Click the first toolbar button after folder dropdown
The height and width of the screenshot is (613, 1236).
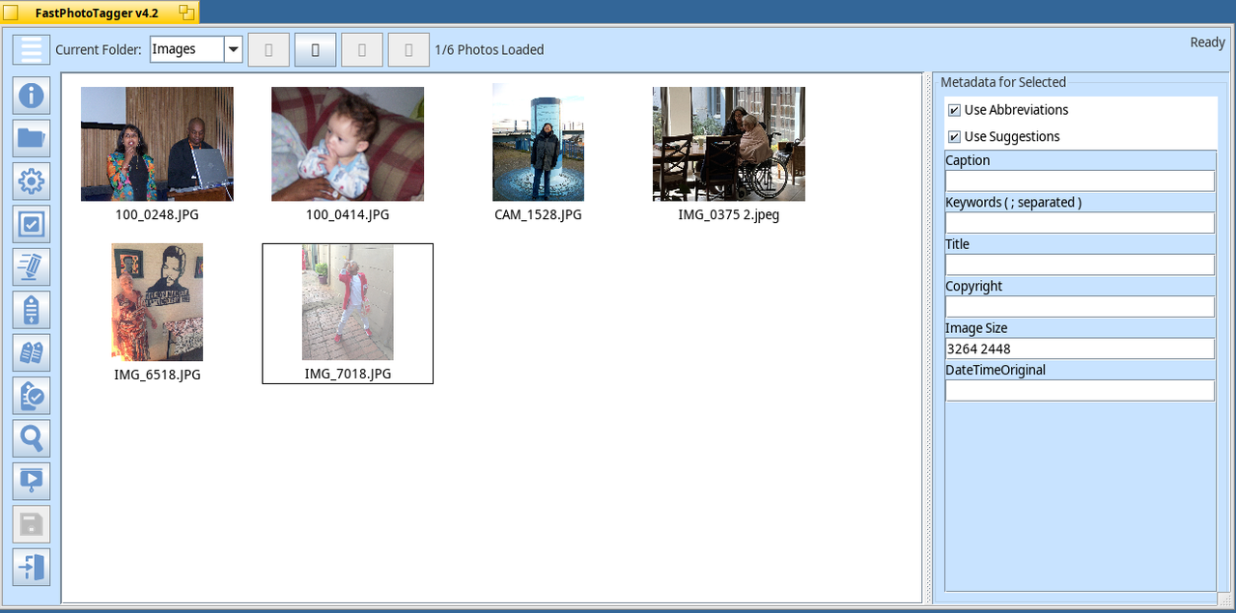click(268, 49)
